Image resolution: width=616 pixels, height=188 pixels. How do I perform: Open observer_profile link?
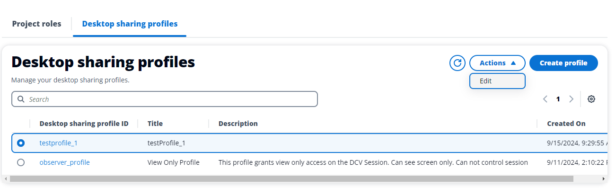coord(64,162)
